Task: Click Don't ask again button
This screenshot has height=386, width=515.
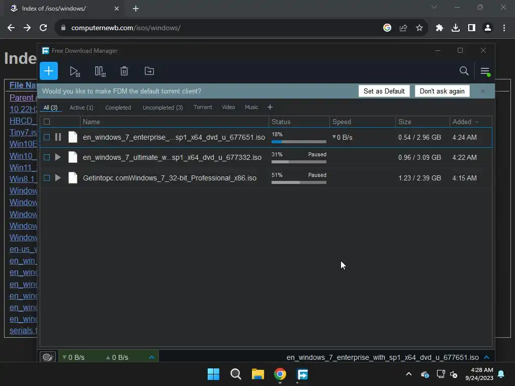Action: (442, 91)
